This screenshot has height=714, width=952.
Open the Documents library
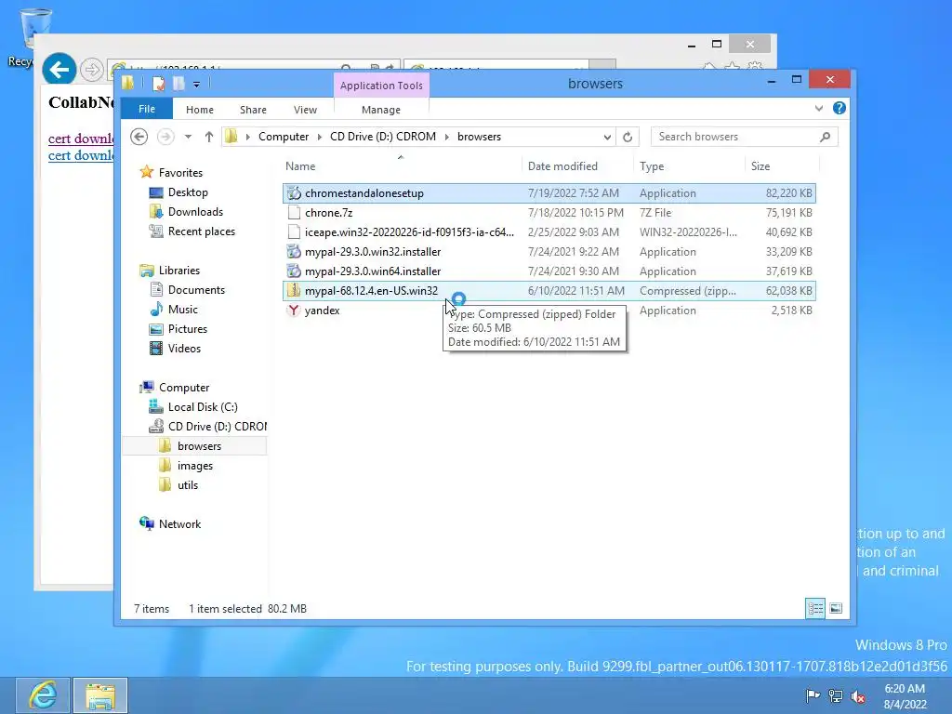(x=196, y=290)
